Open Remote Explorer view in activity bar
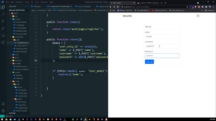This screenshot has height=121, width=216. pyautogui.click(x=3, y=35)
